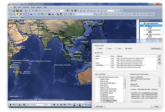Close the OGC Service List dialog
Screen dimensions: 165x112
pyautogui.click(x=156, y=107)
